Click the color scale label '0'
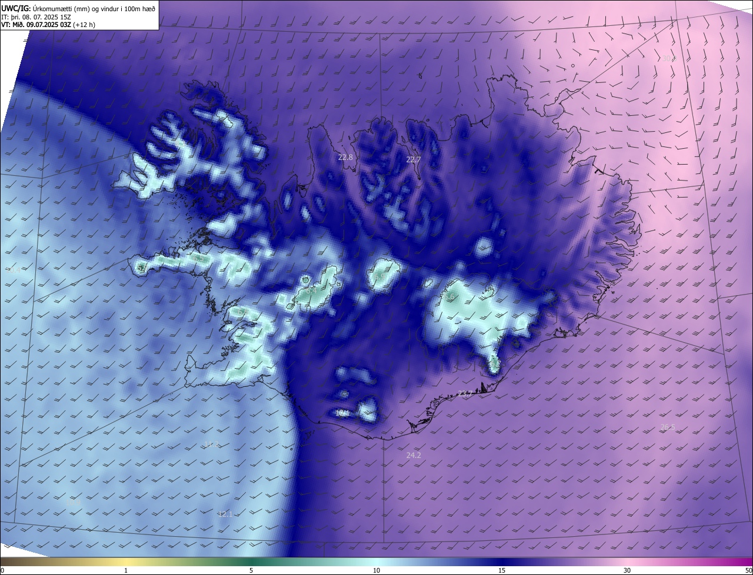This screenshot has width=753, height=575. [x=2, y=570]
